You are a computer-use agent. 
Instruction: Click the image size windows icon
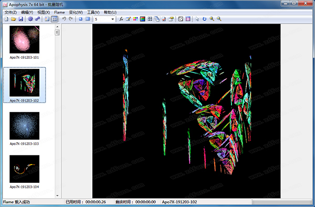coord(157,19)
